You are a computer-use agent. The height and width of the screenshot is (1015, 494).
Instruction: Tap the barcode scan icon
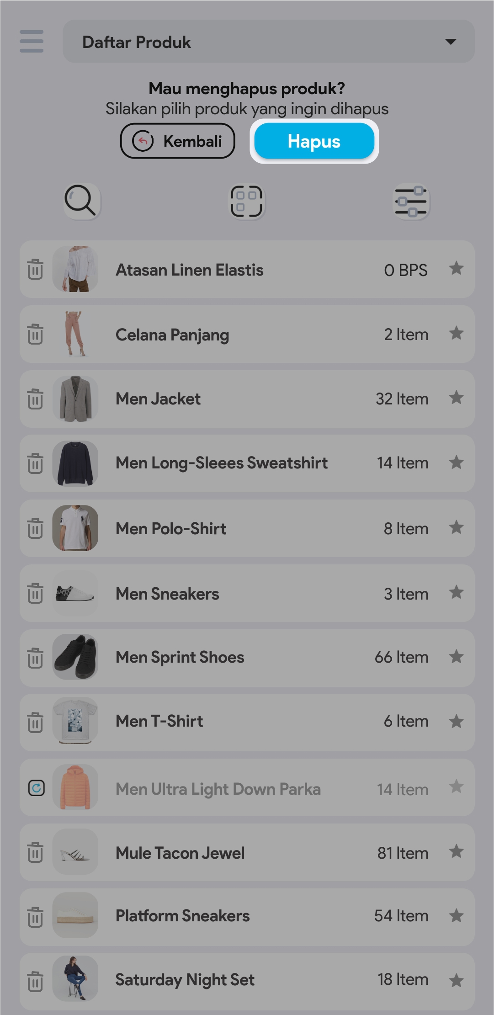pos(247,201)
